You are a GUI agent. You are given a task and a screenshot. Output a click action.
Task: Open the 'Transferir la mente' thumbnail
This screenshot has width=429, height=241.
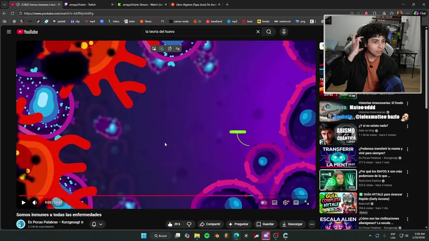point(338,157)
